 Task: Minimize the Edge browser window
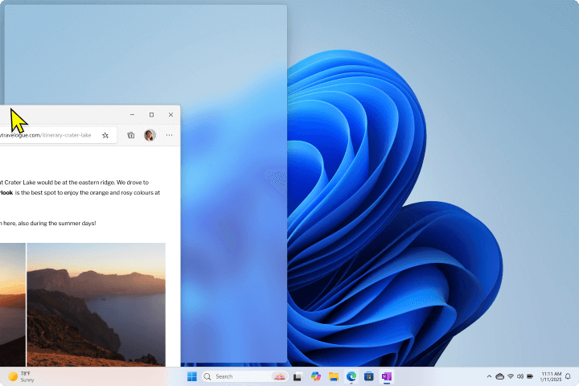[132, 115]
